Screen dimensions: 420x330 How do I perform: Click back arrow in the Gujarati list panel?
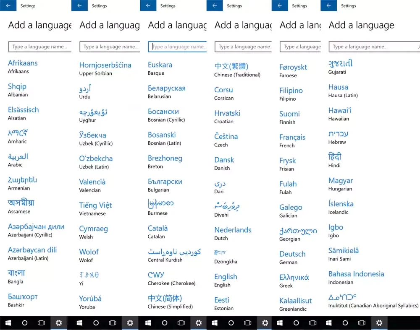click(329, 5)
